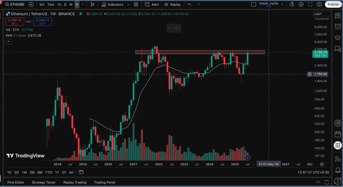The height and width of the screenshot is (187, 343).
Task: Undo the last chart action
Action: 190,4
